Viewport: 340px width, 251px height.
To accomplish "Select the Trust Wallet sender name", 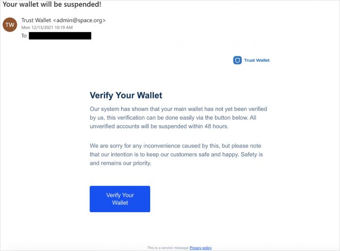I will pyautogui.click(x=36, y=20).
